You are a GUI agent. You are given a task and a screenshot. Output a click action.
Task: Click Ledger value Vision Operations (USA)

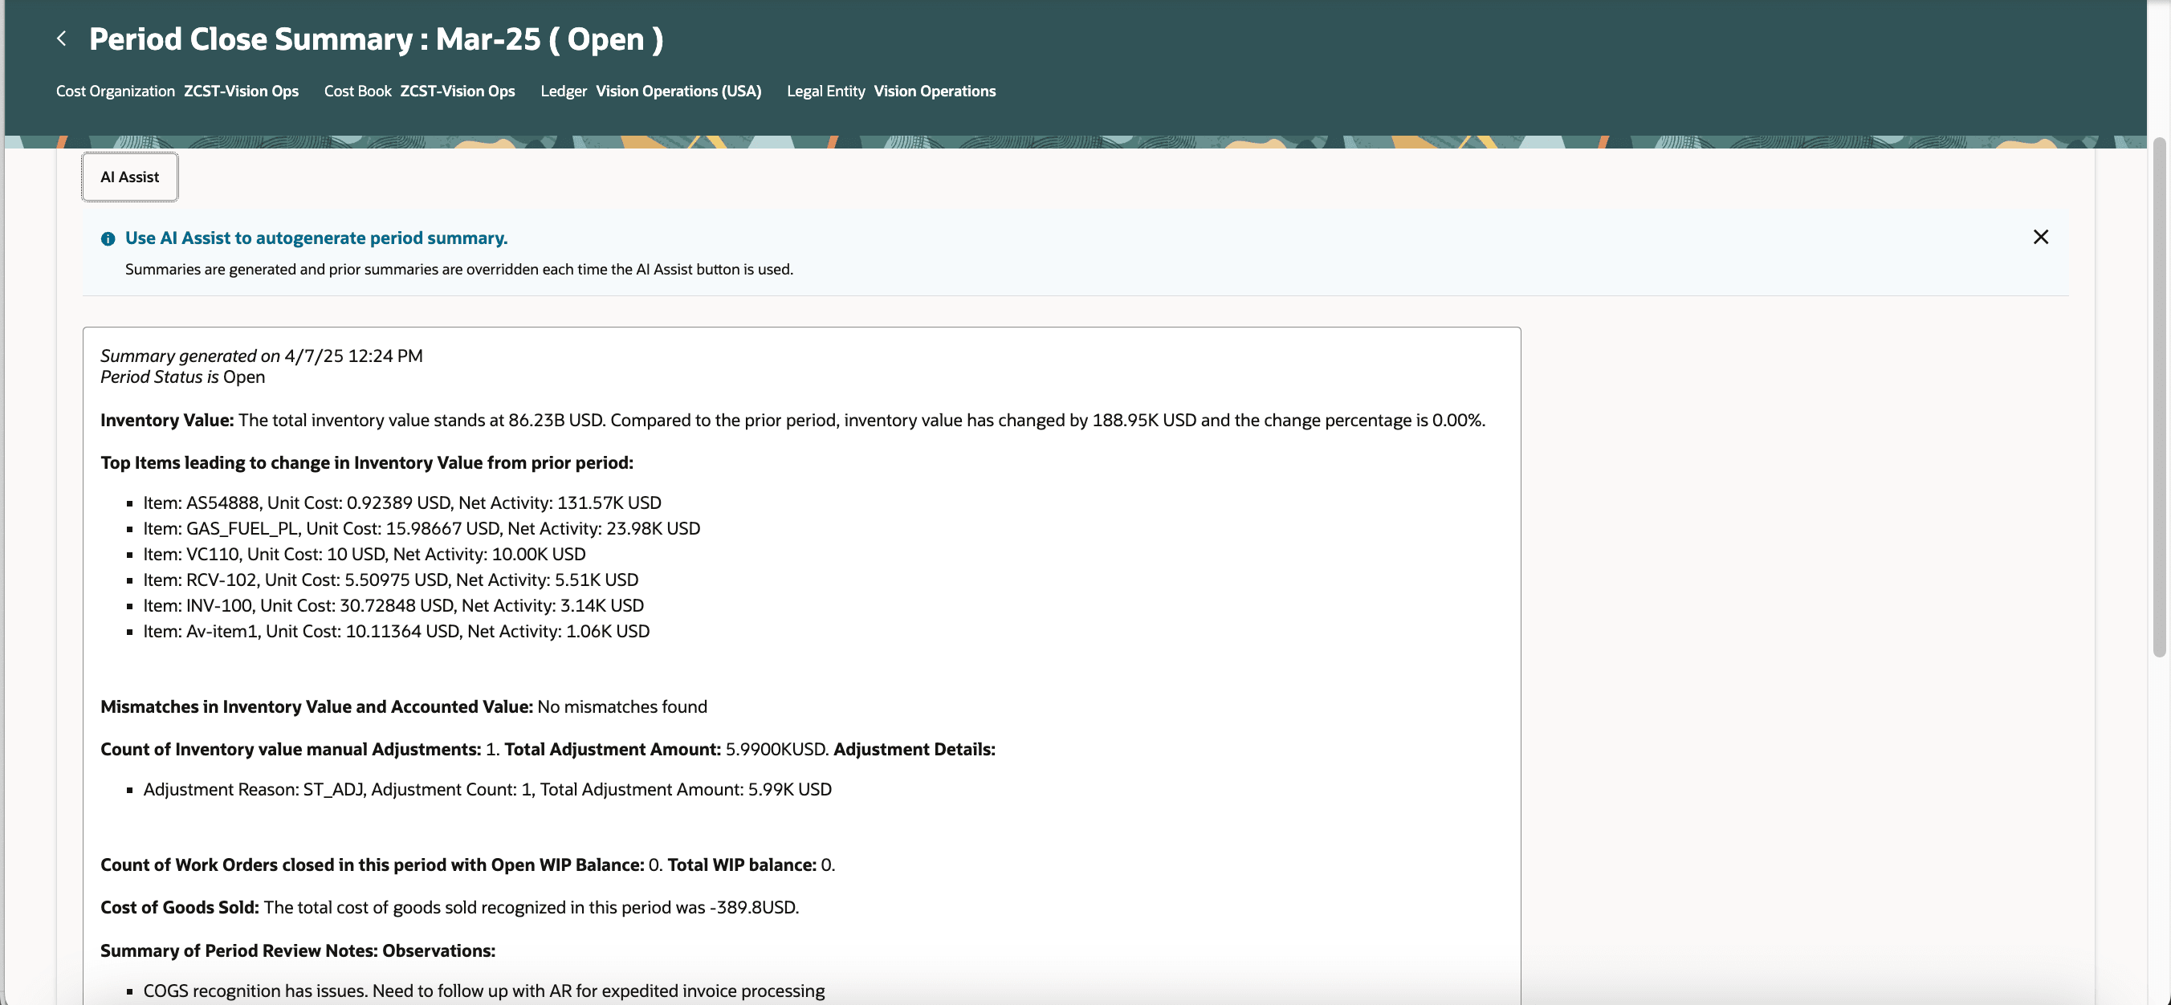click(x=678, y=91)
